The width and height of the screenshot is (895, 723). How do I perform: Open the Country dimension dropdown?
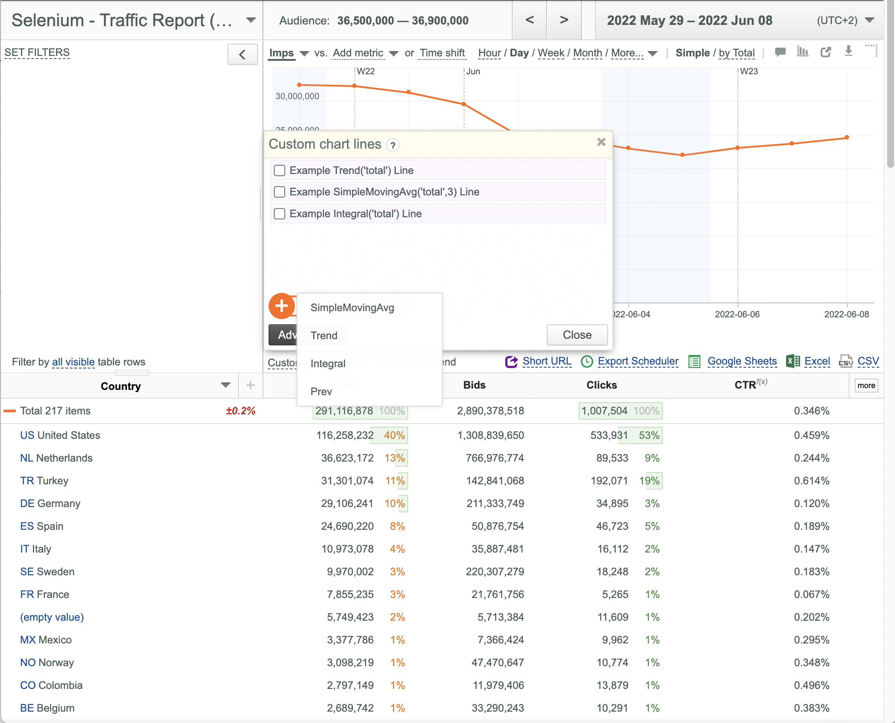pyautogui.click(x=226, y=385)
